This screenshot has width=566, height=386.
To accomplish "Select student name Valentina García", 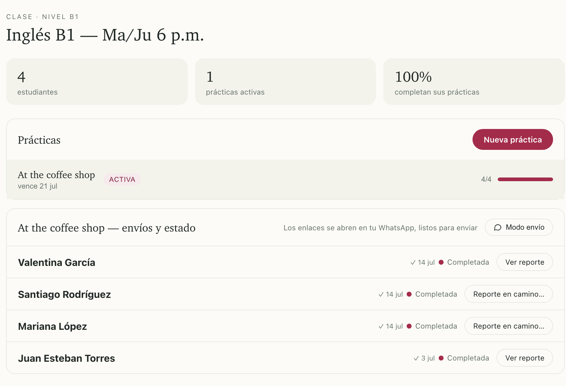I will [57, 263].
